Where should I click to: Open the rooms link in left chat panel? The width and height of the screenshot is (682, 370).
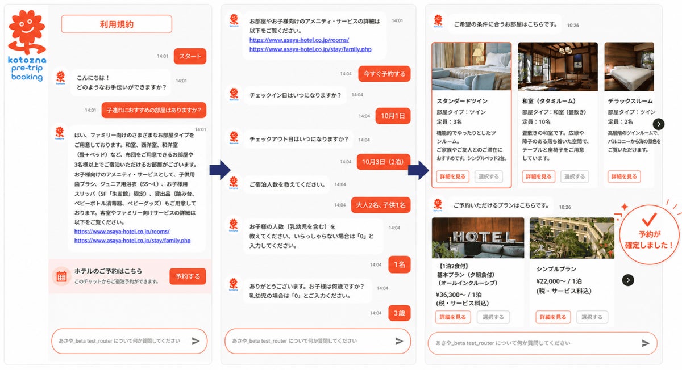click(x=122, y=232)
